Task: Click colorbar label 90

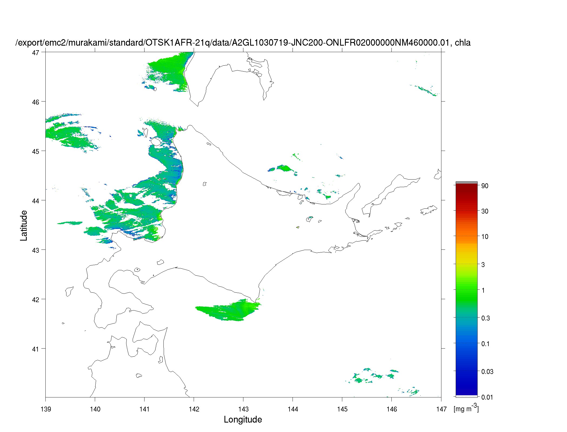Action: click(x=485, y=186)
